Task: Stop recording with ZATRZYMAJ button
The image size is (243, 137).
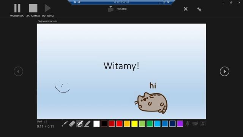Action: tap(33, 10)
